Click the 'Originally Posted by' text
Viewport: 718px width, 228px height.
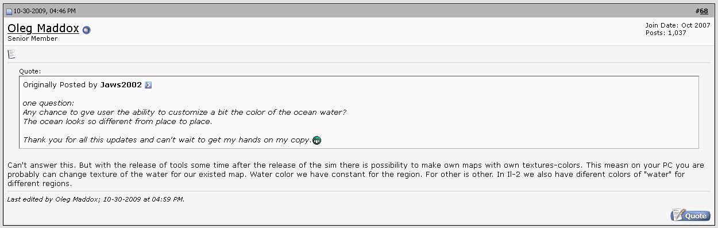(60, 85)
